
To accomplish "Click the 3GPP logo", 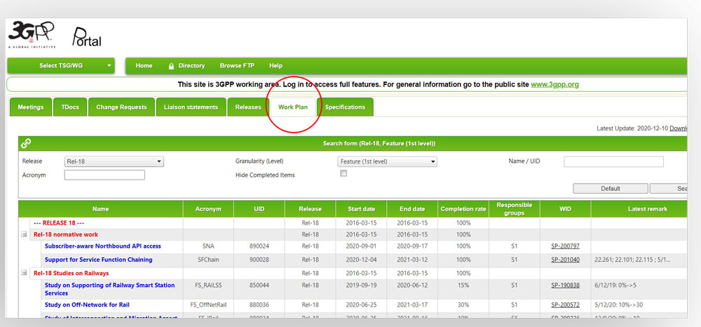I will click(32, 35).
